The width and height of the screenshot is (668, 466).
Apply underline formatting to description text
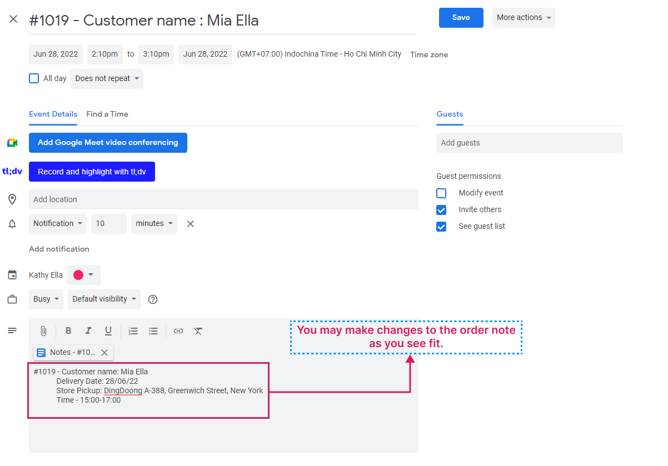pyautogui.click(x=108, y=331)
